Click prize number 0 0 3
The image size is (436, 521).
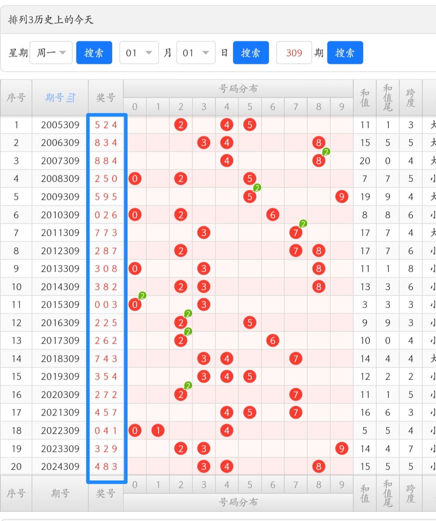pyautogui.click(x=106, y=305)
